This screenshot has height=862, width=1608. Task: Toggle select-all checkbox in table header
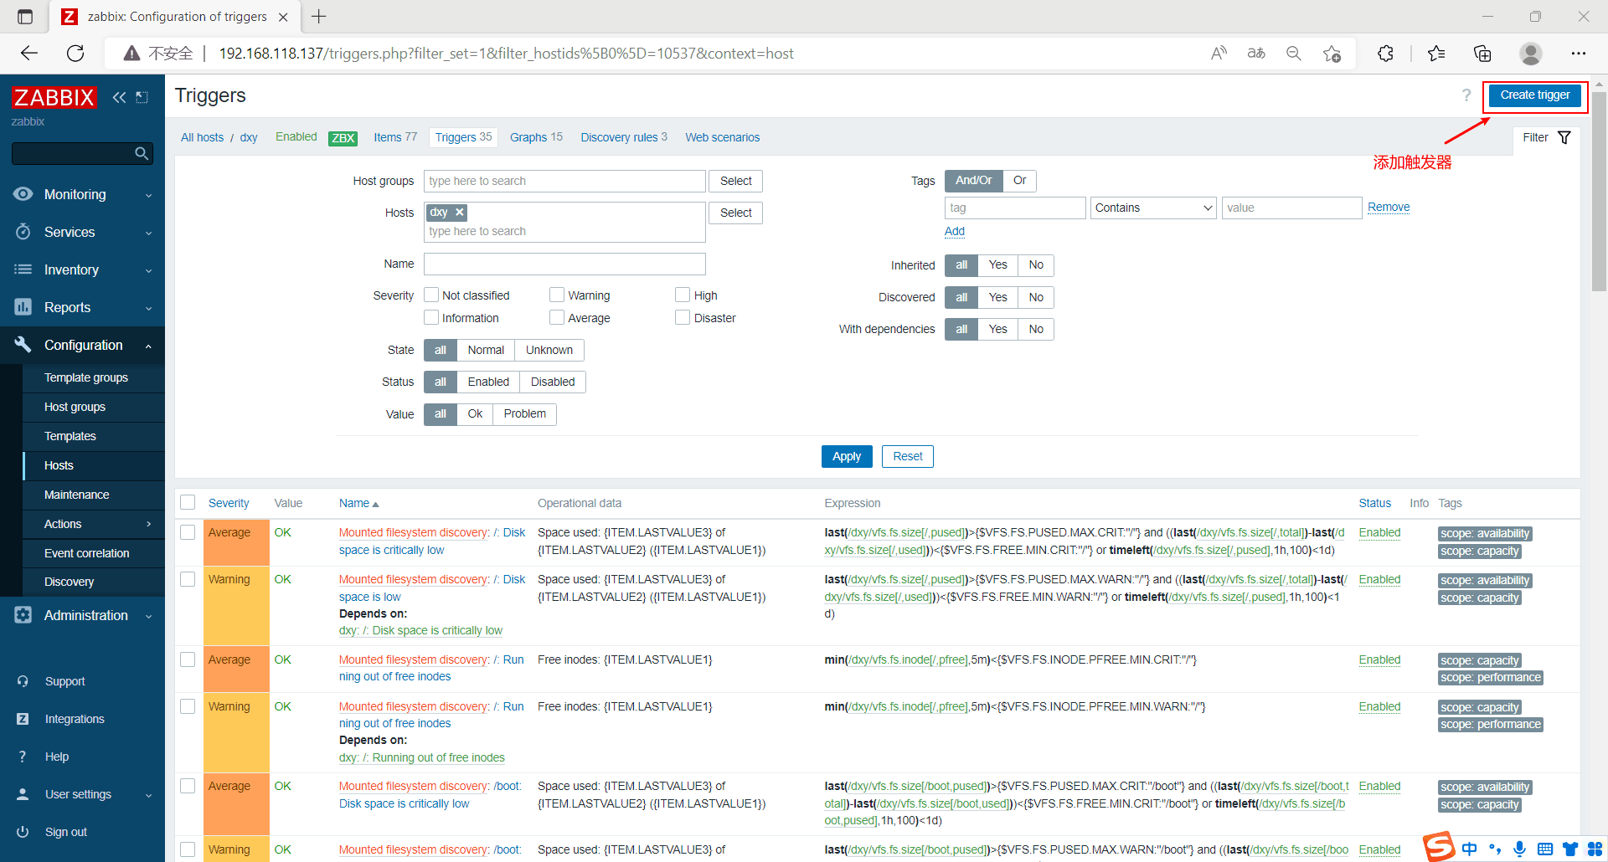pos(188,502)
